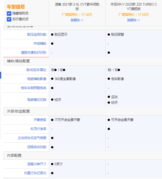The height and width of the screenshot is (179, 162).
Task: Open the 并线辅助 parameter link
Action: pyautogui.click(x=40, y=43)
